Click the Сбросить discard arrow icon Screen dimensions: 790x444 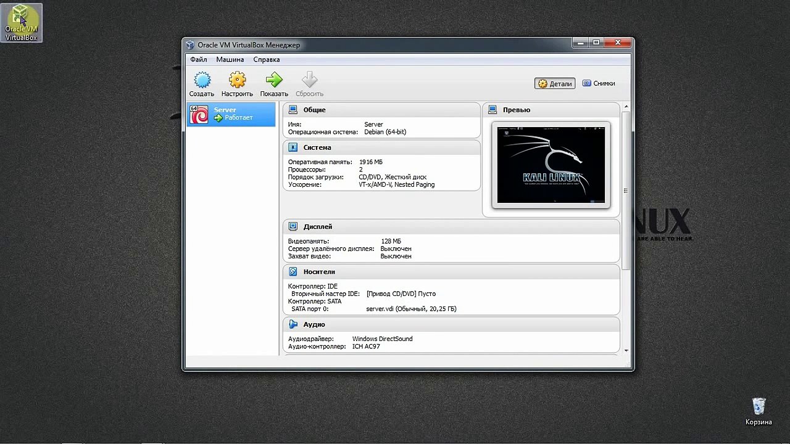click(x=309, y=80)
